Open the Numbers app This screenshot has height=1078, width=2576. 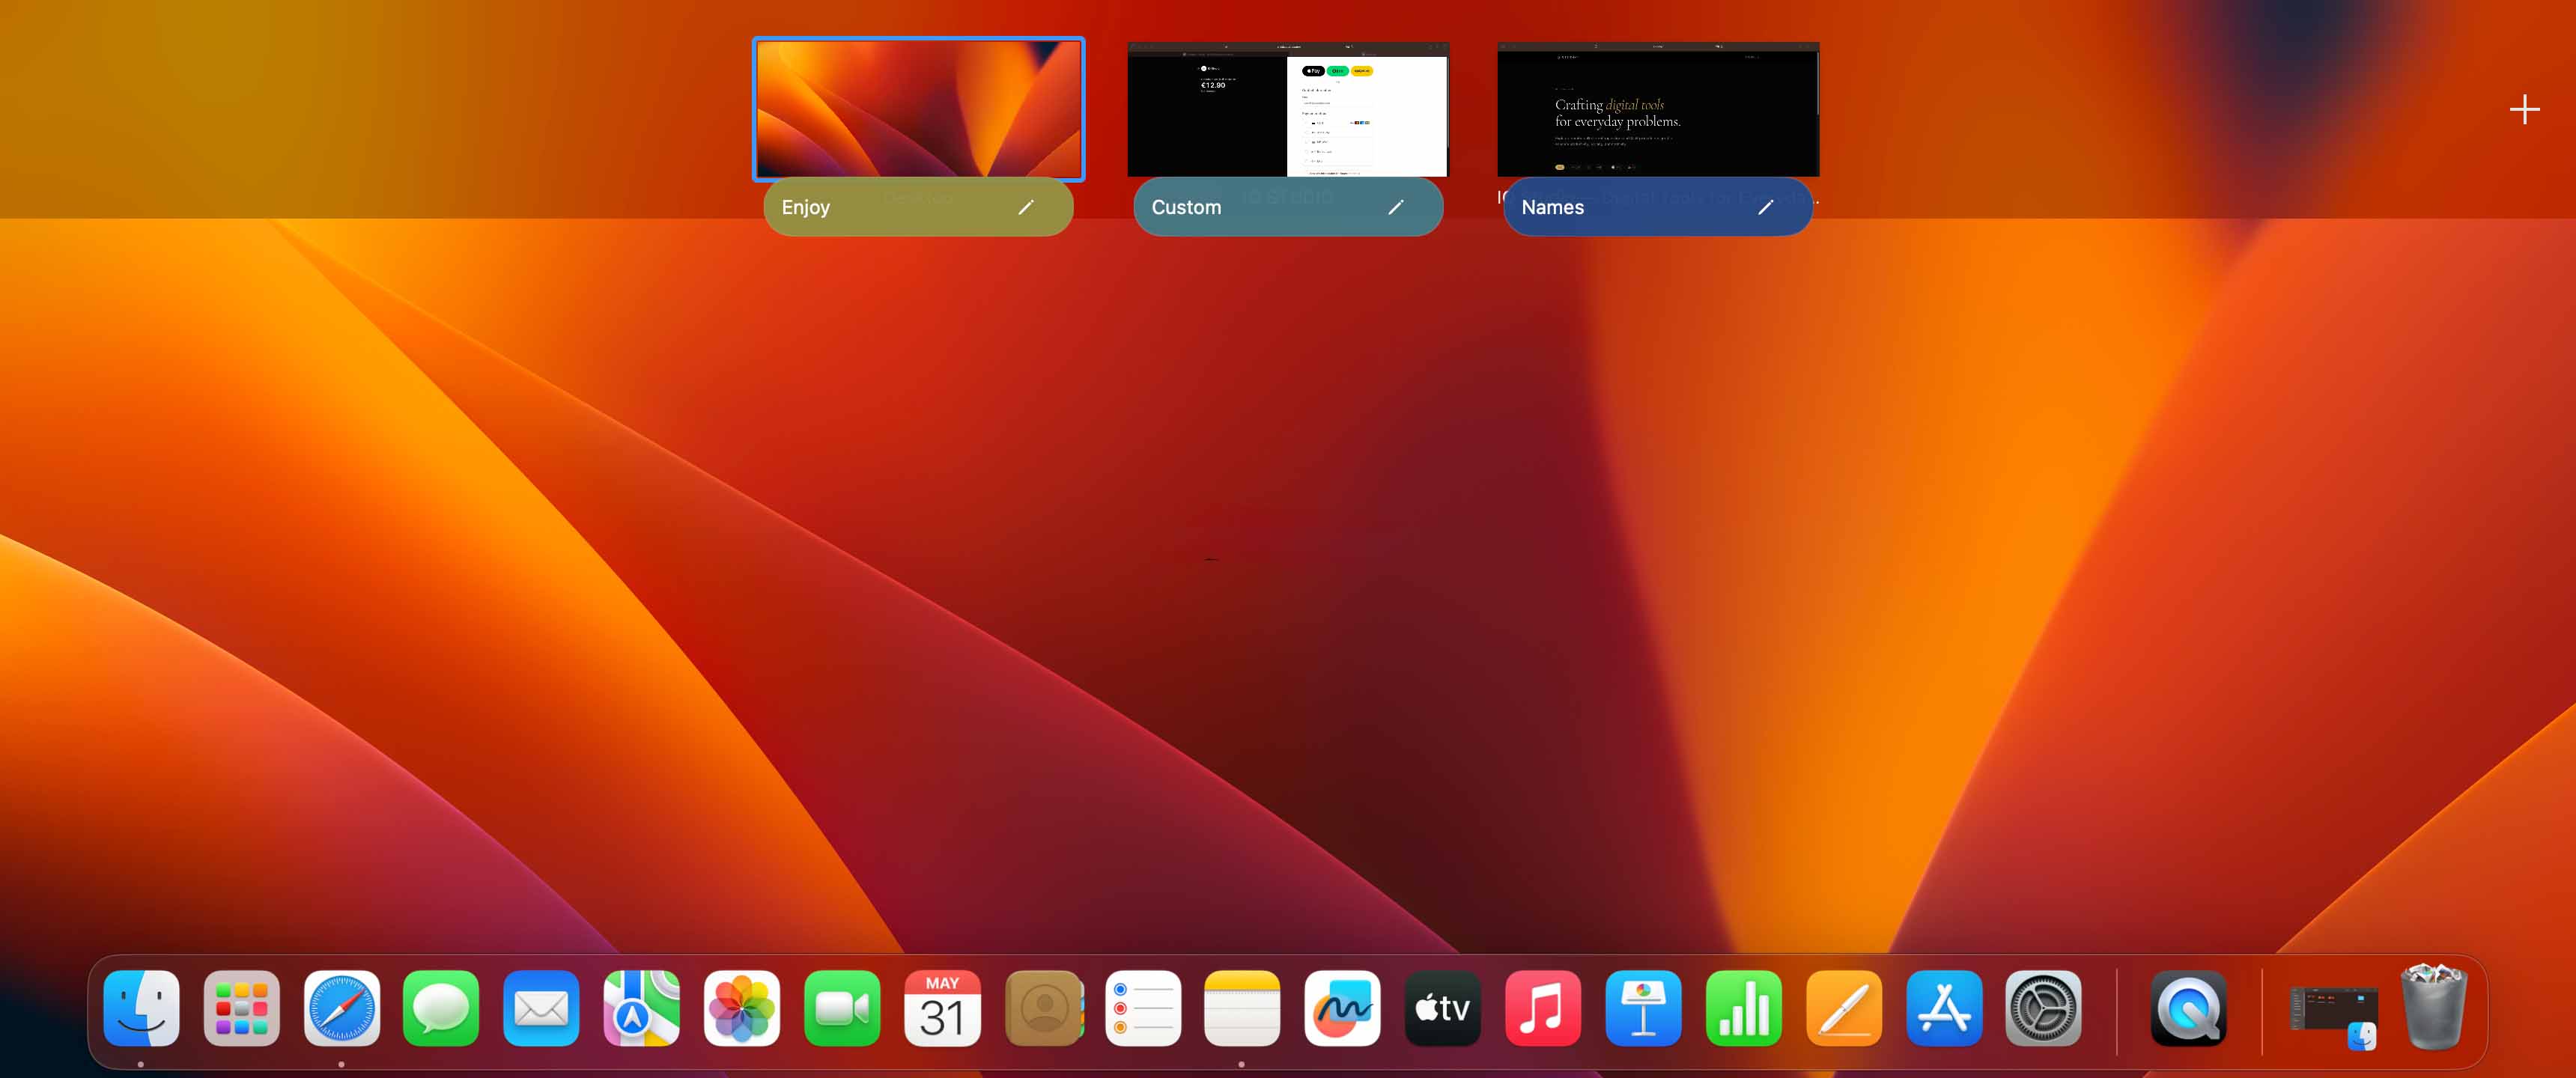[x=1743, y=1008]
